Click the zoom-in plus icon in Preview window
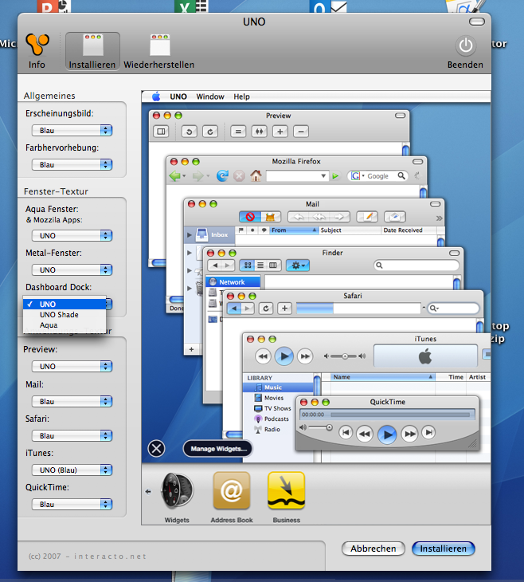Image resolution: width=524 pixels, height=582 pixels. [280, 132]
